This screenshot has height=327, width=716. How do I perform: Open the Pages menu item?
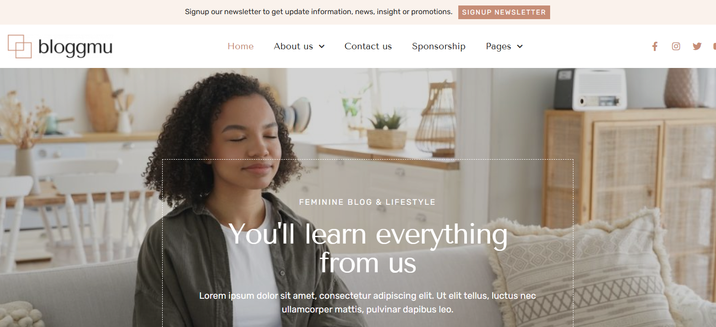[x=499, y=47]
